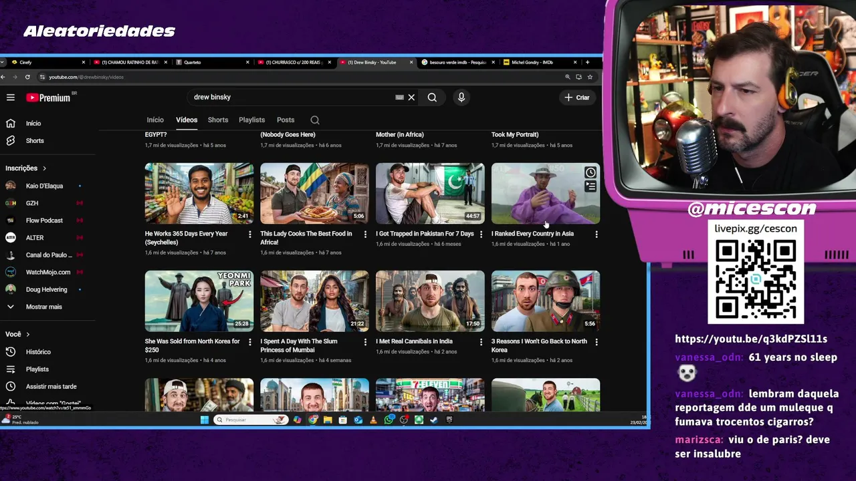Image resolution: width=856 pixels, height=481 pixels.
Task: Open options for '3 Reasons I Won't Go Back' video
Action: pyautogui.click(x=597, y=342)
